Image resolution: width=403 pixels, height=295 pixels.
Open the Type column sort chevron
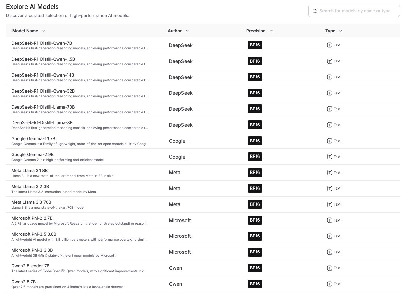341,31
